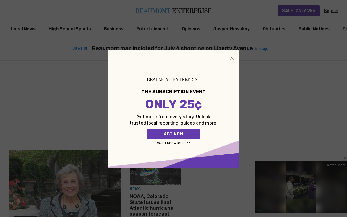Open NOAA hurricane season forecast article
The width and height of the screenshot is (347, 217).
[151, 205]
